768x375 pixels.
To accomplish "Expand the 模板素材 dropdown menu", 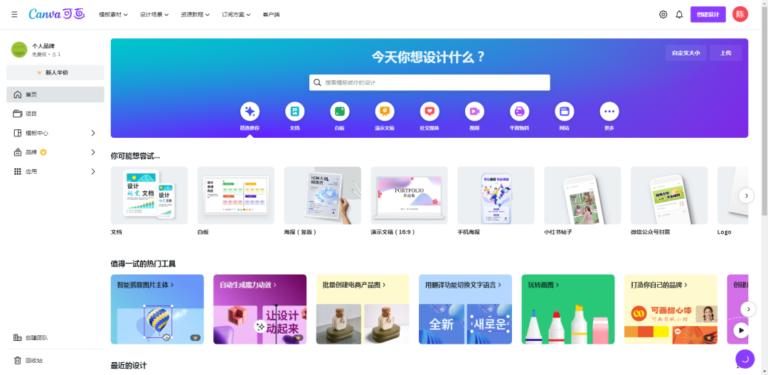I will pyautogui.click(x=115, y=14).
